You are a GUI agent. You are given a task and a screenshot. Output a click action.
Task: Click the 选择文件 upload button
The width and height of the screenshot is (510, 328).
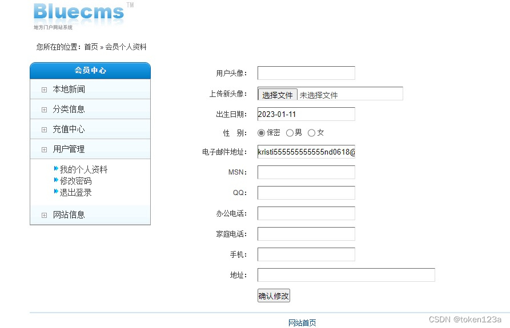click(x=278, y=95)
